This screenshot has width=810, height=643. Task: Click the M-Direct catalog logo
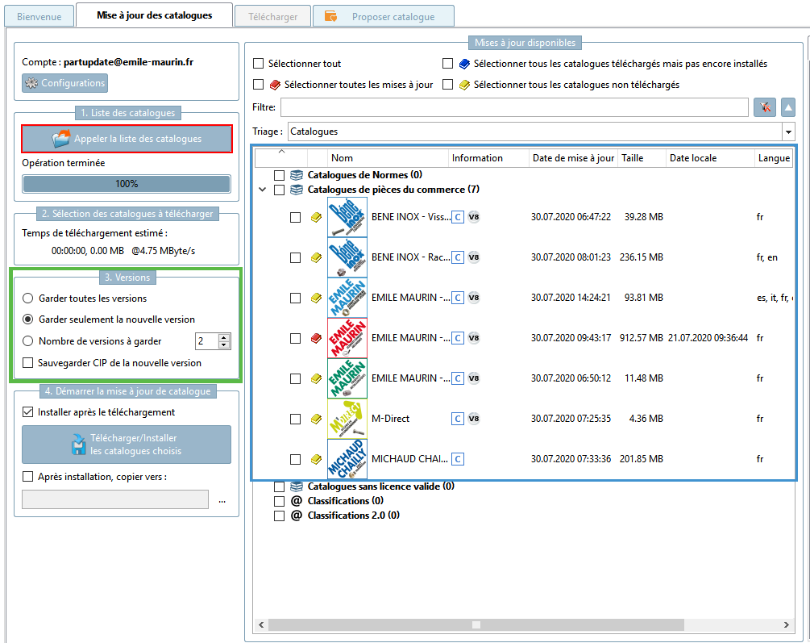[x=347, y=419]
